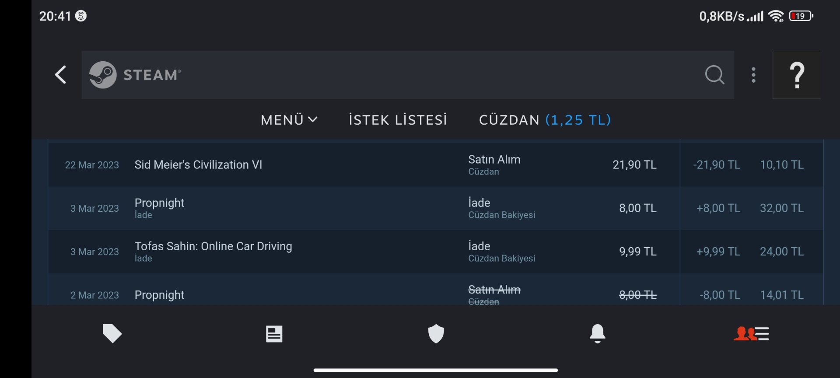
Task: Select İade type in Tofas Sahin row
Action: point(479,246)
